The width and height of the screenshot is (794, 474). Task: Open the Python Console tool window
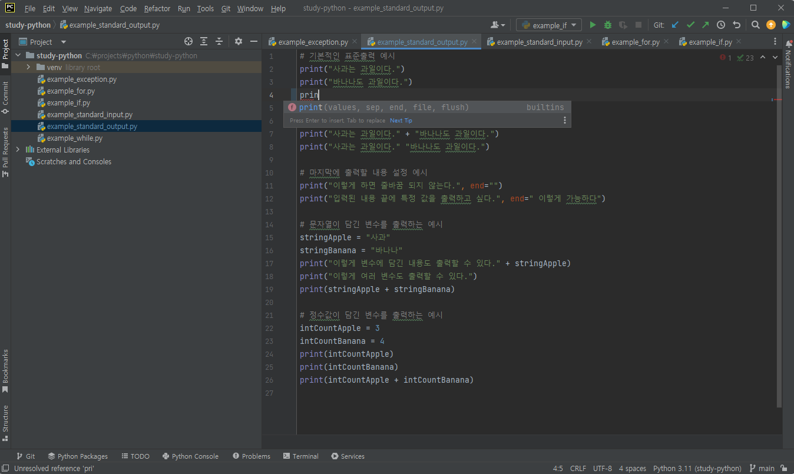190,456
